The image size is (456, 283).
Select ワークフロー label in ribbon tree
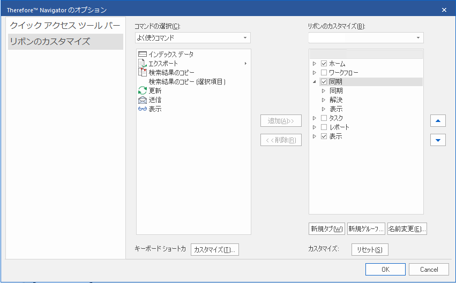click(x=343, y=72)
